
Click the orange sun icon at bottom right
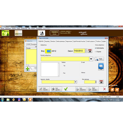point(112,90)
